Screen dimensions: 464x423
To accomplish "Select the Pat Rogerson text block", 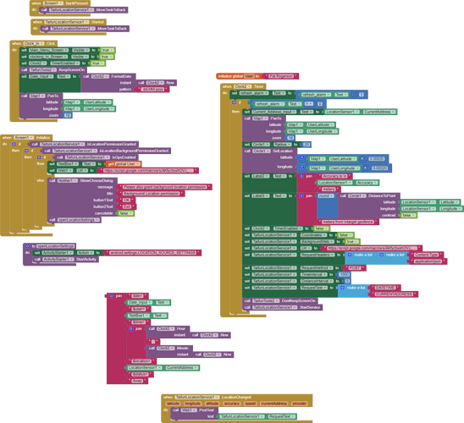I will [x=281, y=76].
